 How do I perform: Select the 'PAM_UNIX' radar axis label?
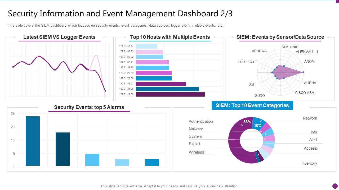[289, 47]
